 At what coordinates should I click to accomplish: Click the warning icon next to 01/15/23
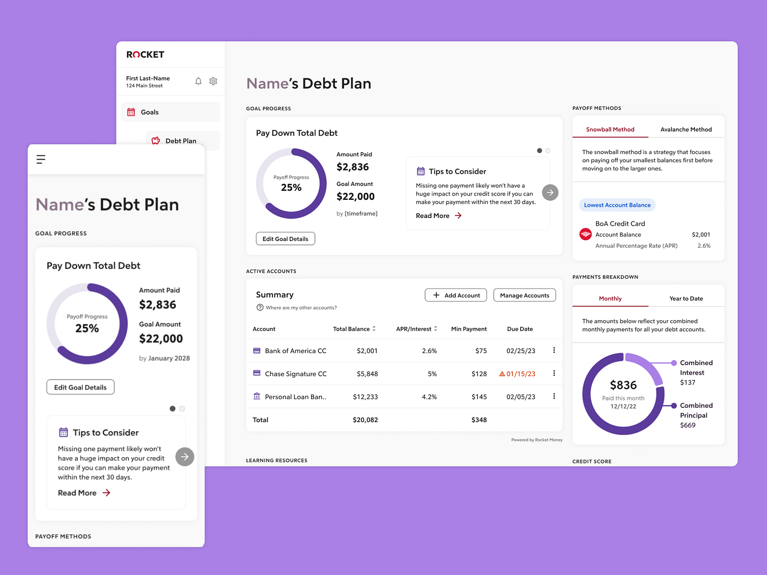coord(502,374)
